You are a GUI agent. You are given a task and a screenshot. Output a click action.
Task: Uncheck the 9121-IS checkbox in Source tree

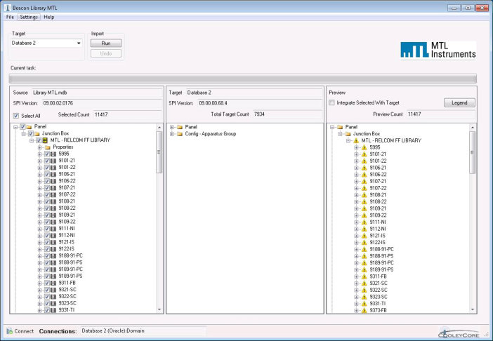pos(47,242)
